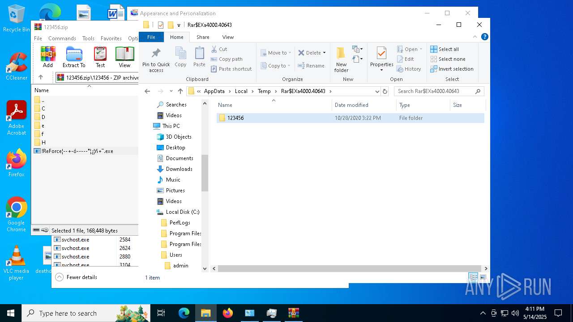This screenshot has height=322, width=573.
Task: Expand address bar history dropdown
Action: (377, 91)
